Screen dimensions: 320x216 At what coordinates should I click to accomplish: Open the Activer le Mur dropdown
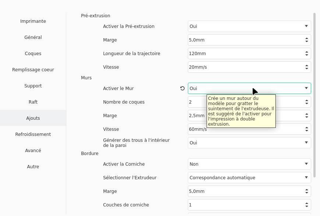(x=249, y=89)
